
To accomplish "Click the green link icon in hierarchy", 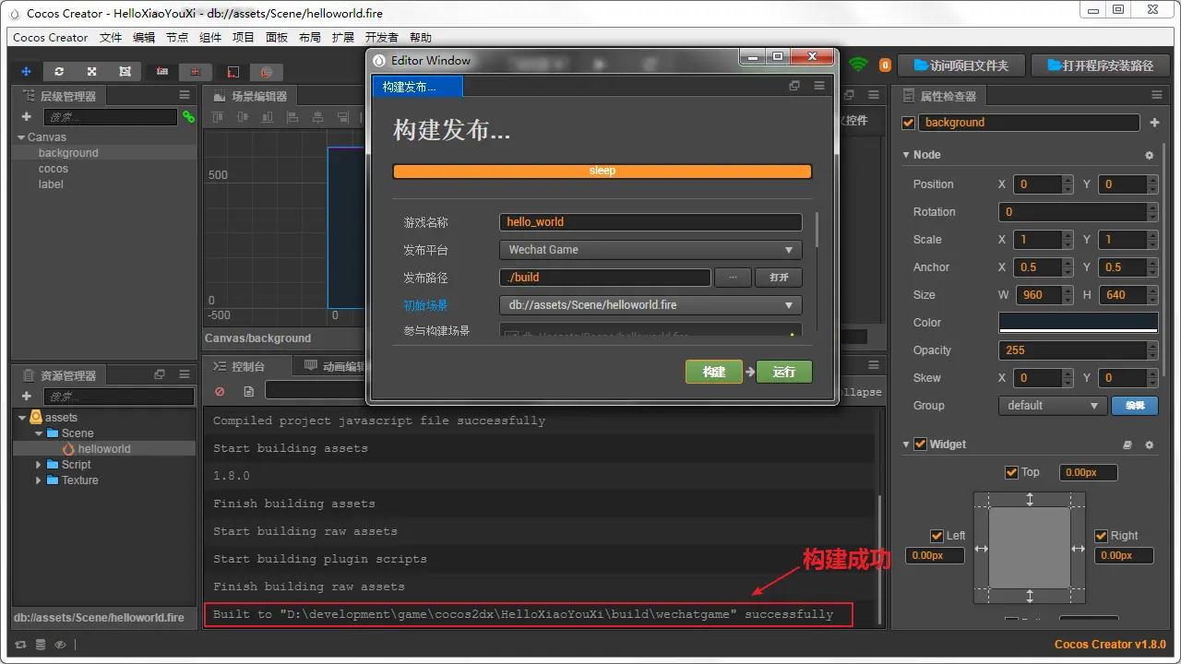I will (x=188, y=117).
